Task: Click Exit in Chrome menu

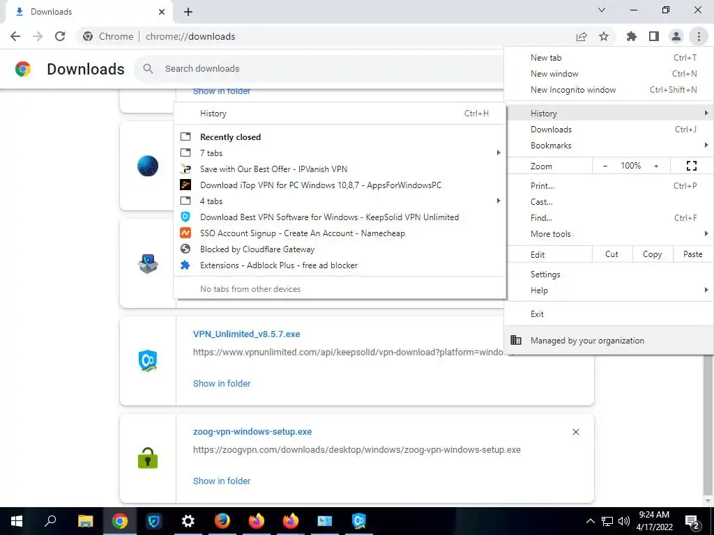Action: [x=609, y=314]
